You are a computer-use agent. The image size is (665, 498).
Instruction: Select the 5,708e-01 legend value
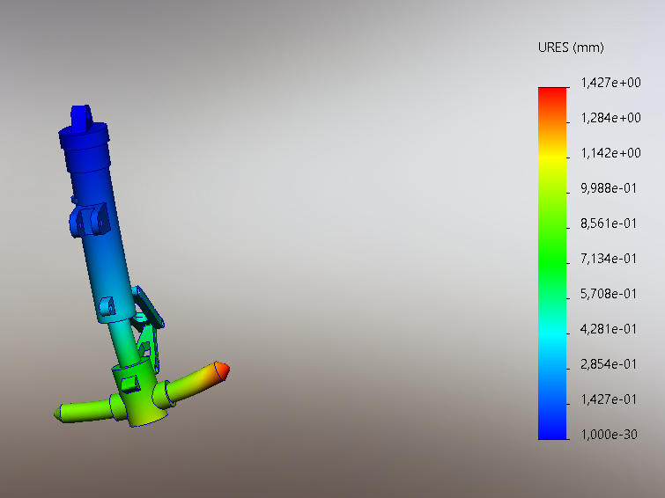pos(609,294)
